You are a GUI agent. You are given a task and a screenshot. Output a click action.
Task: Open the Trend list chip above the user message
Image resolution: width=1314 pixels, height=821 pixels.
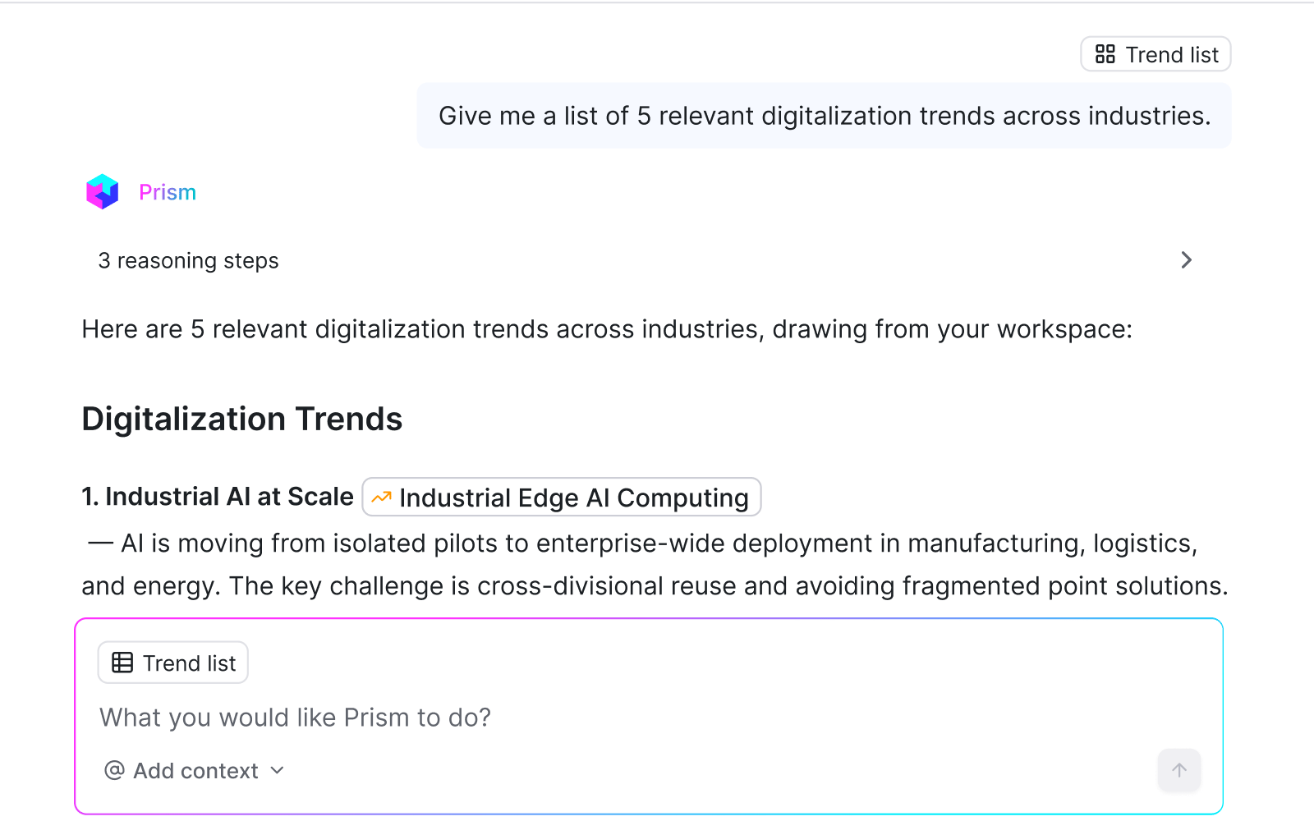point(1155,54)
